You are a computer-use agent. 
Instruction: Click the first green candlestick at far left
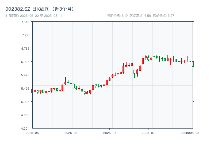32,91
